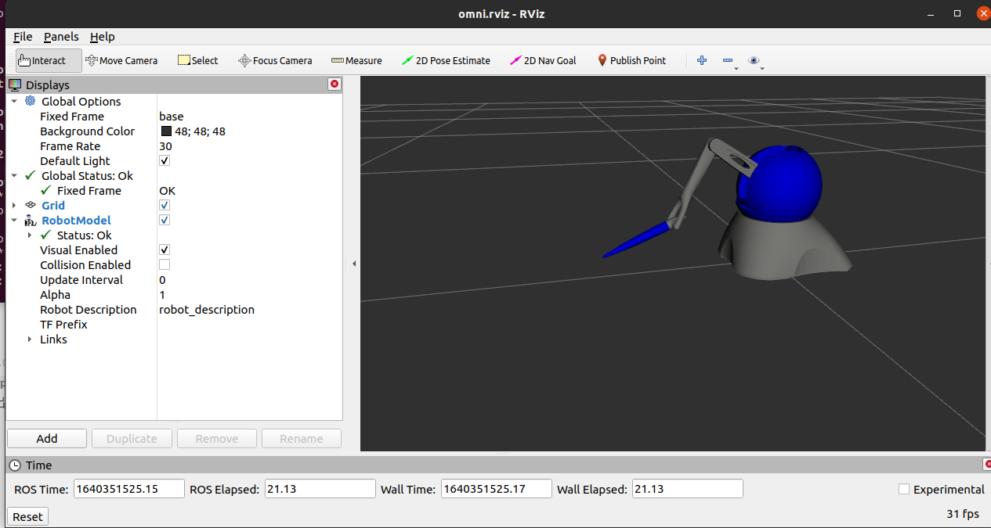Image resolution: width=991 pixels, height=528 pixels.
Task: Activate the Move Camera tool
Action: (121, 60)
